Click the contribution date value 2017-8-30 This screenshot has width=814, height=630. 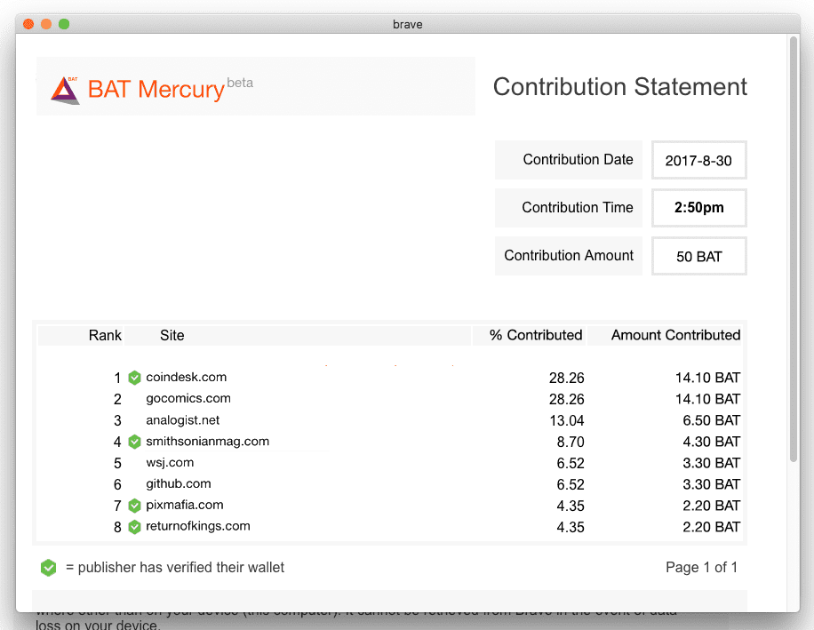pyautogui.click(x=698, y=160)
